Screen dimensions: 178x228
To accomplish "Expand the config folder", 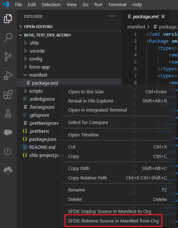I will coord(69,59).
